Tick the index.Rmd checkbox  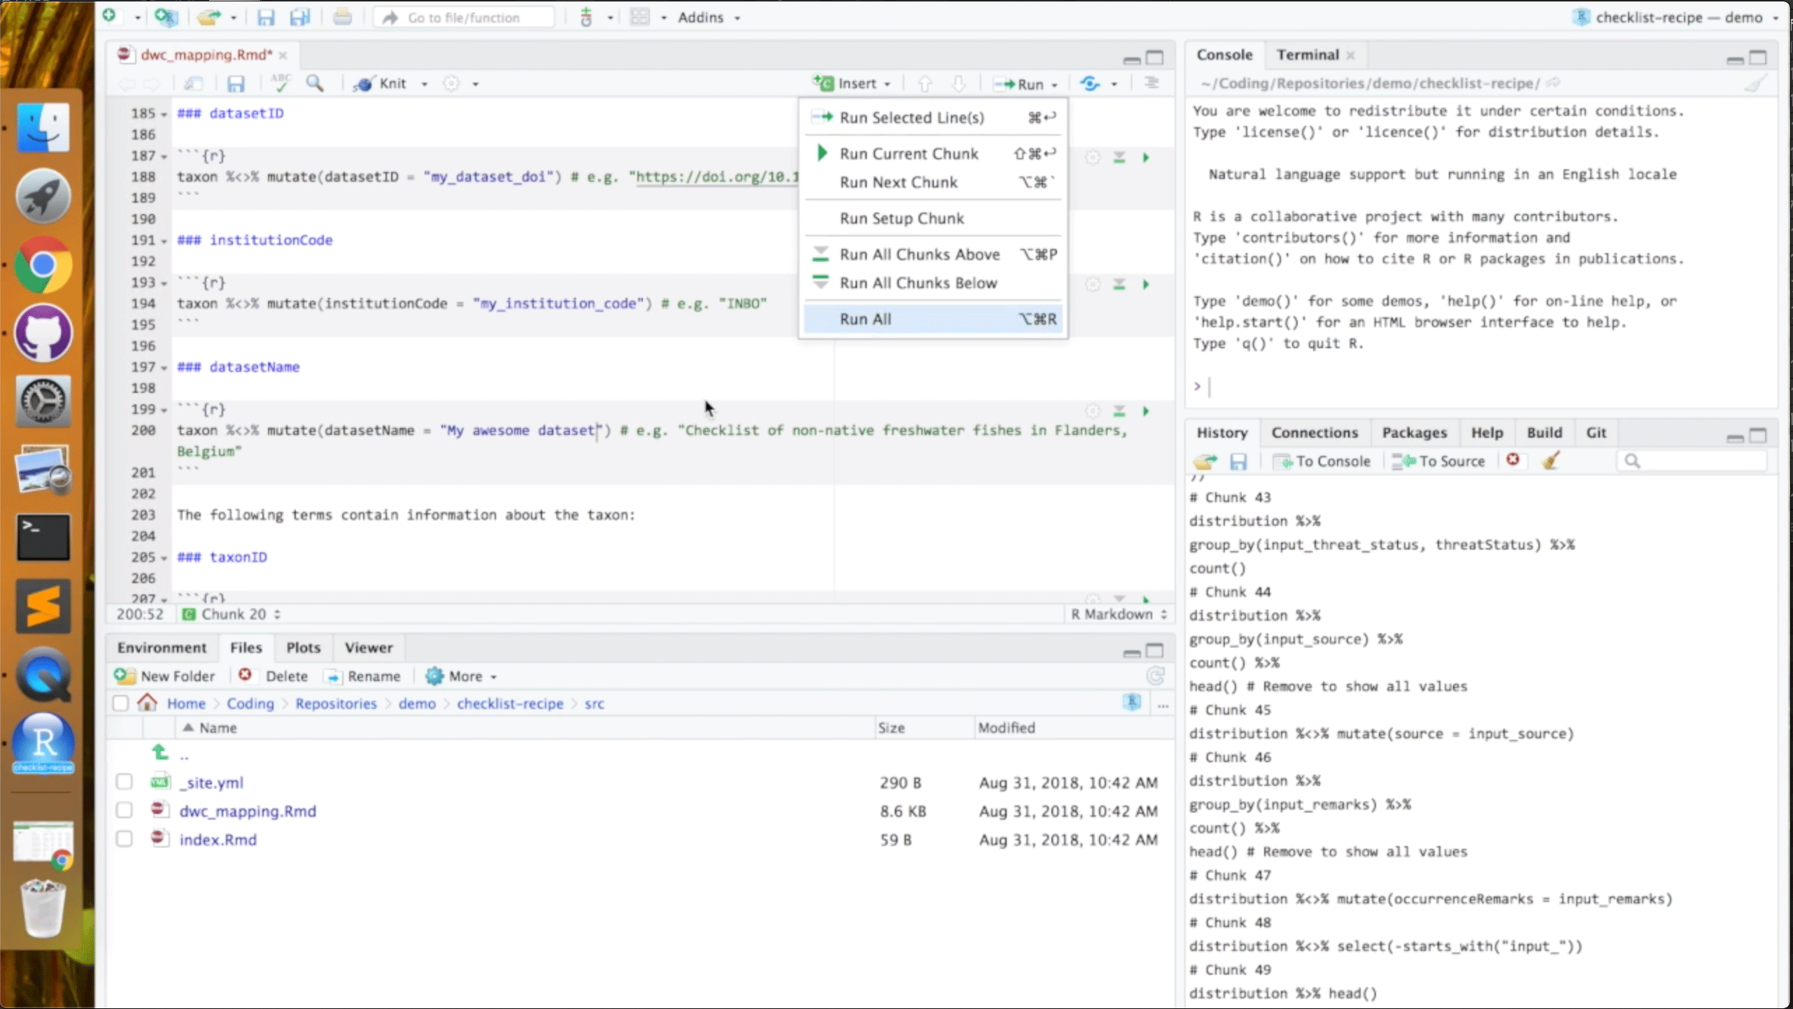124,839
